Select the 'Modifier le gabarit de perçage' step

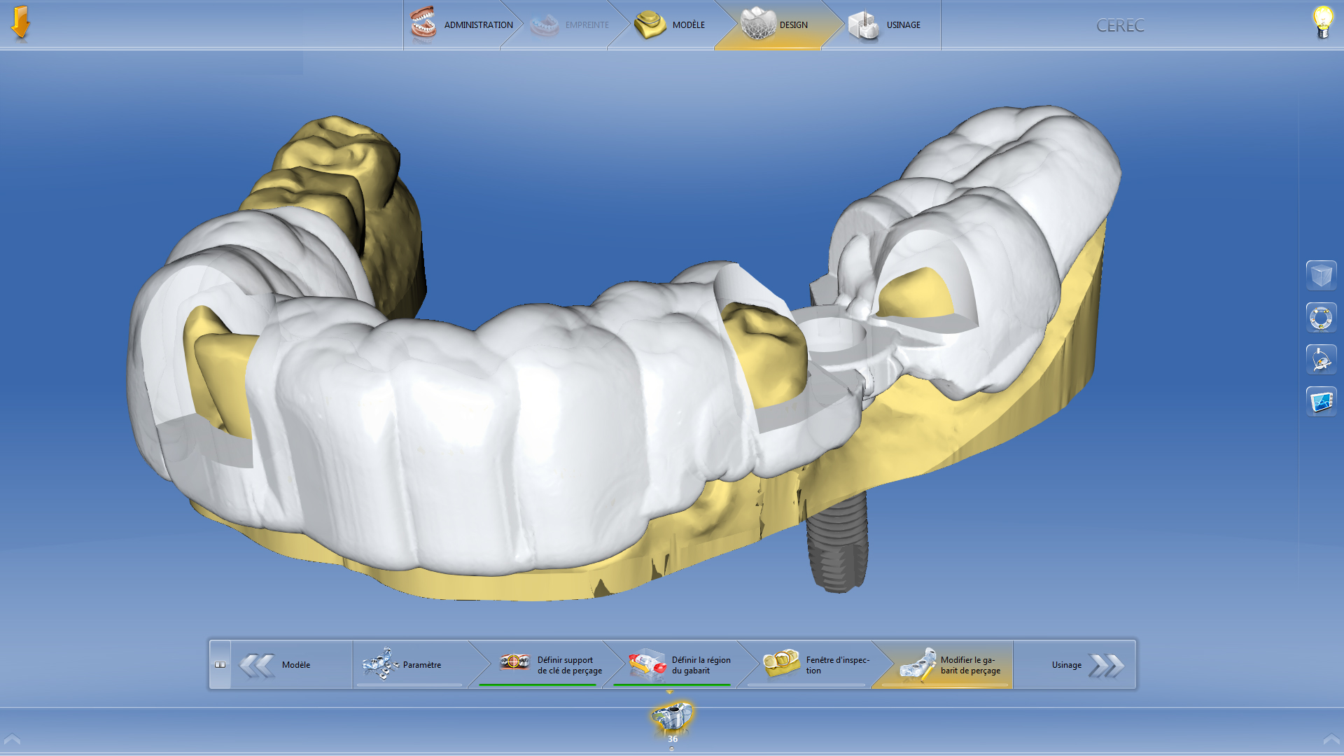(920, 664)
